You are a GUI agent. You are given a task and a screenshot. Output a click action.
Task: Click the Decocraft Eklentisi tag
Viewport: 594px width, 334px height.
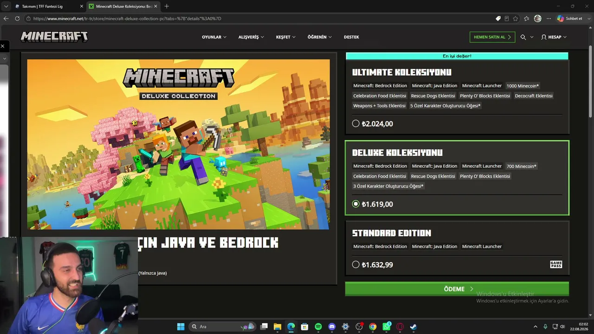(534, 96)
